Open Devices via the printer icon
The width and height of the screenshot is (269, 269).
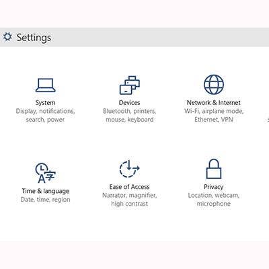(130, 85)
